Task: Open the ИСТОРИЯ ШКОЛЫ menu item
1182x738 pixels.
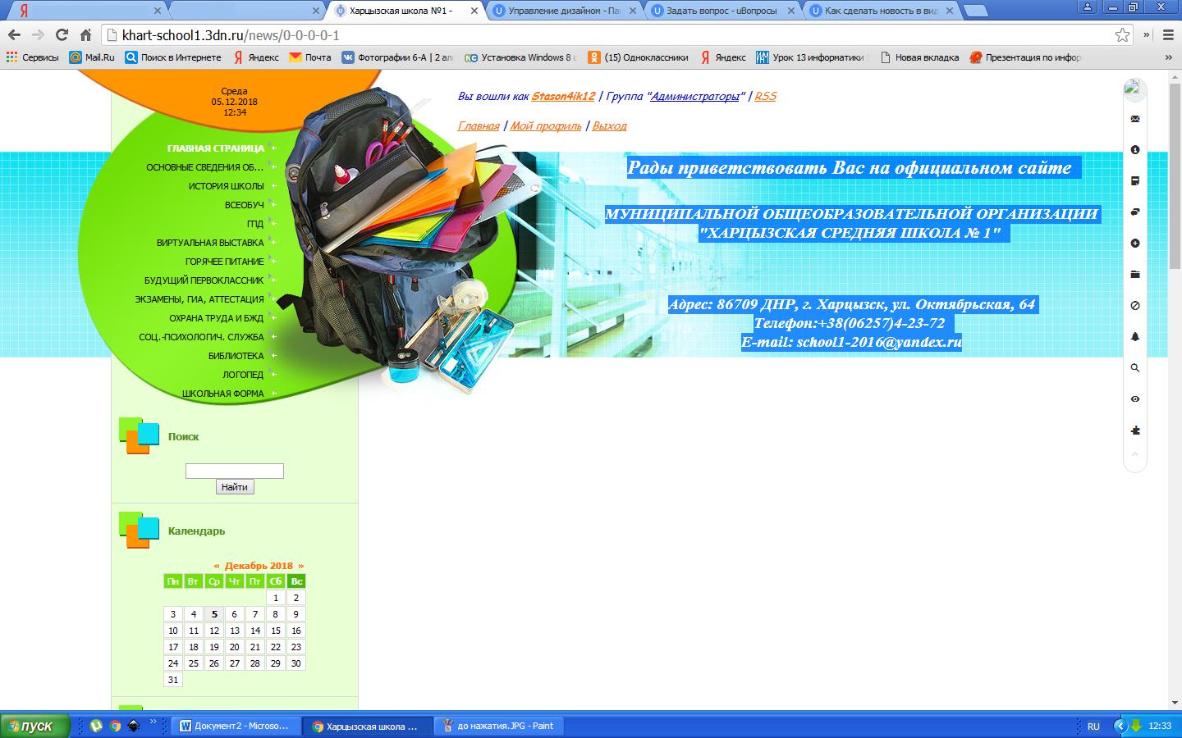Action: click(x=226, y=186)
